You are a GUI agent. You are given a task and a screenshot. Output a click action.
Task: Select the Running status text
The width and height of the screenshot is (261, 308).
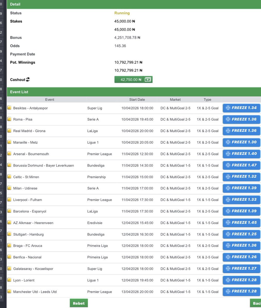(x=122, y=13)
